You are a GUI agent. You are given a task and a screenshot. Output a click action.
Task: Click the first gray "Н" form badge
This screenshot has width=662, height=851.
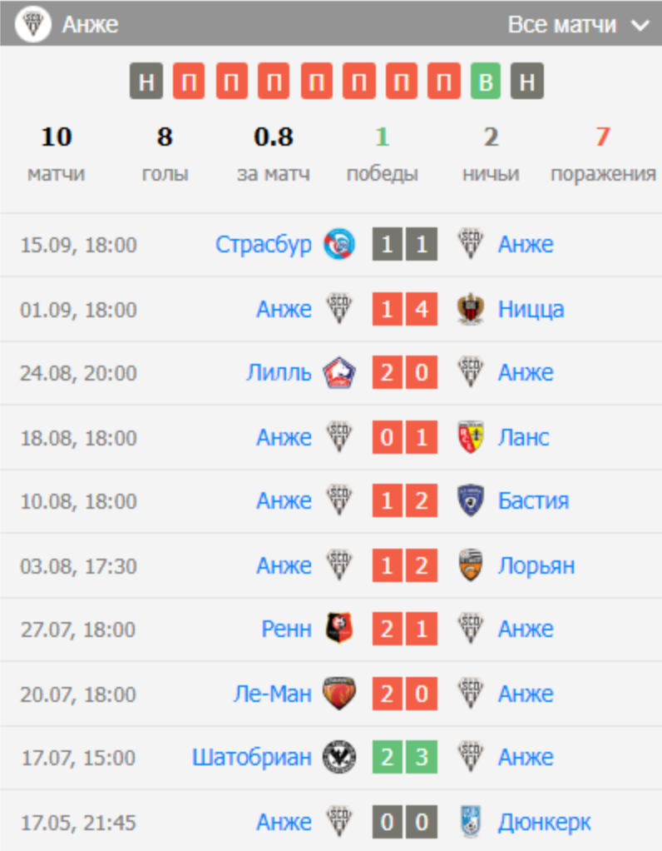[146, 82]
